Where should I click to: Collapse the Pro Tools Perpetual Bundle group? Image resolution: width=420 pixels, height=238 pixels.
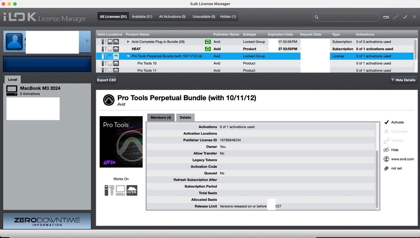129,56
